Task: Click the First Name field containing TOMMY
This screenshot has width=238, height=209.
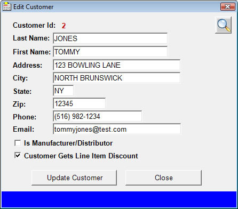Action: click(110, 52)
